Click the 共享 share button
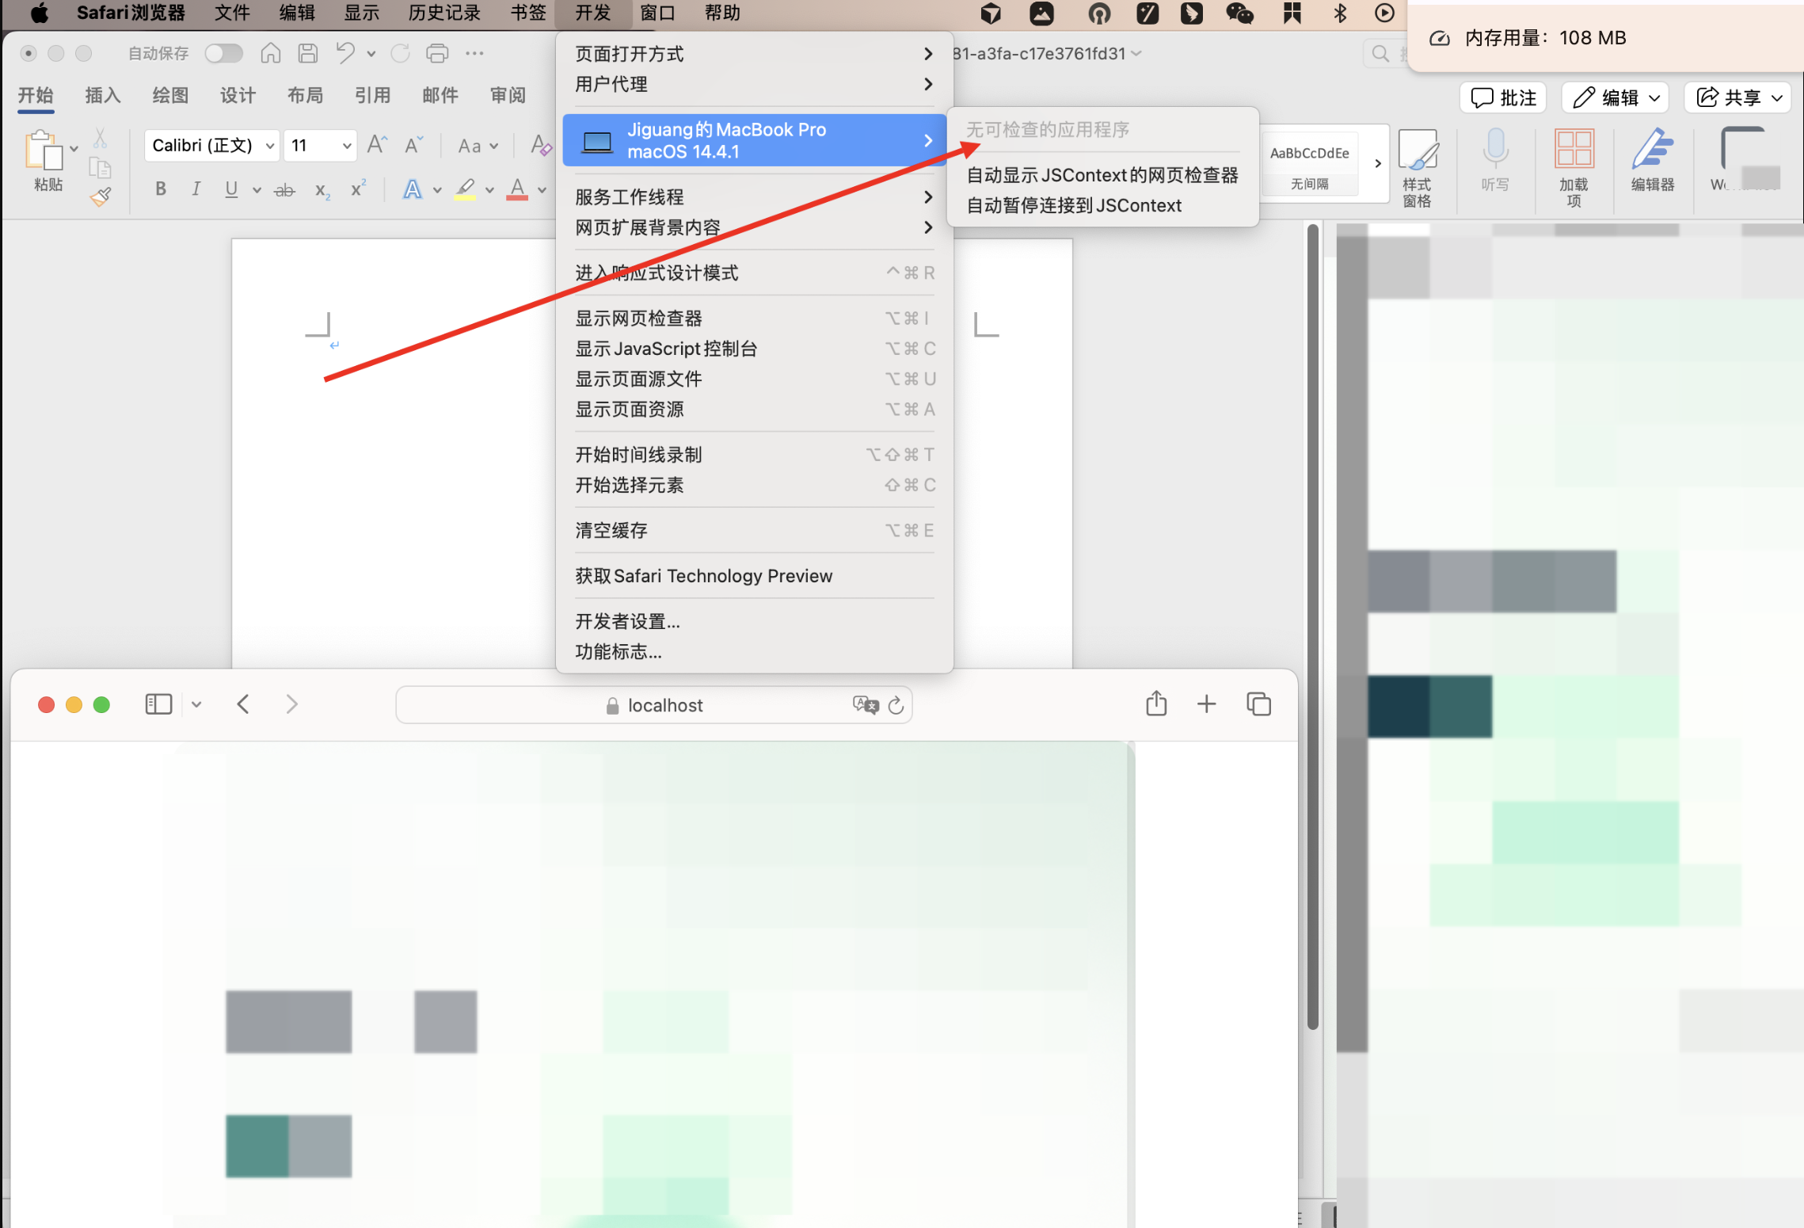The height and width of the screenshot is (1228, 1804). (1737, 97)
